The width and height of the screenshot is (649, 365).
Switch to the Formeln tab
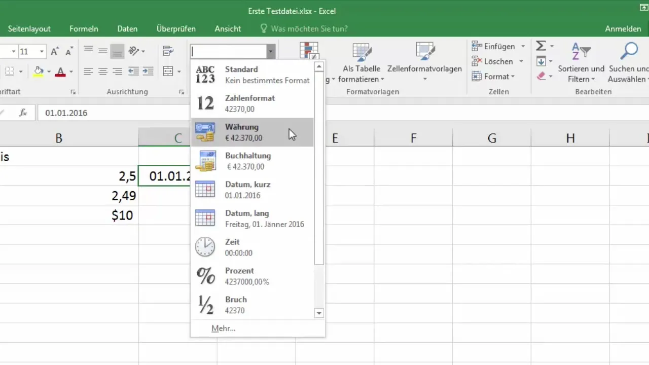tap(84, 29)
